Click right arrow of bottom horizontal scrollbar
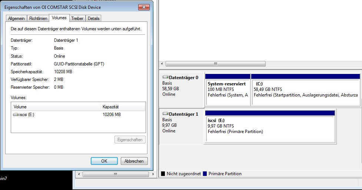Image resolution: width=362 pixels, height=190 pixels. click(x=153, y=174)
